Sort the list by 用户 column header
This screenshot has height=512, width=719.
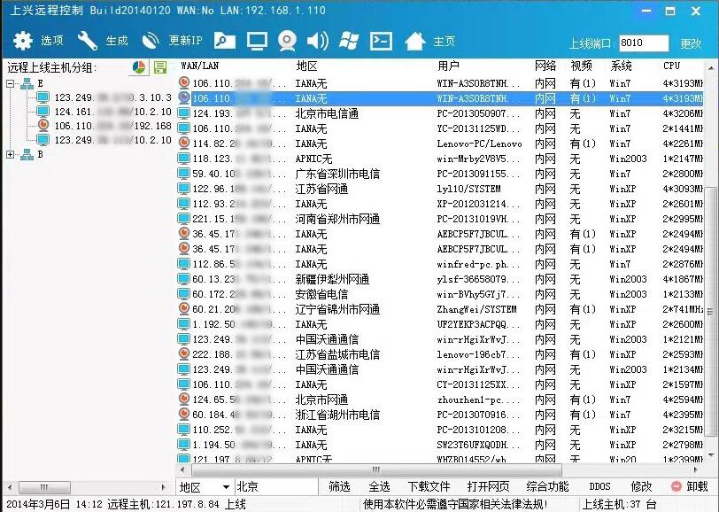pos(448,66)
